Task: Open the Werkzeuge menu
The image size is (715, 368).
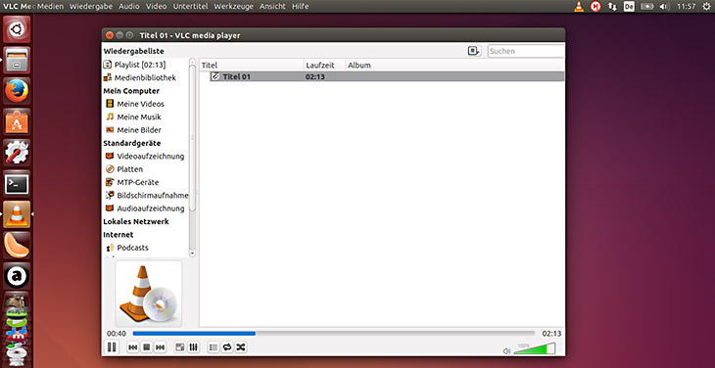Action: (x=233, y=7)
